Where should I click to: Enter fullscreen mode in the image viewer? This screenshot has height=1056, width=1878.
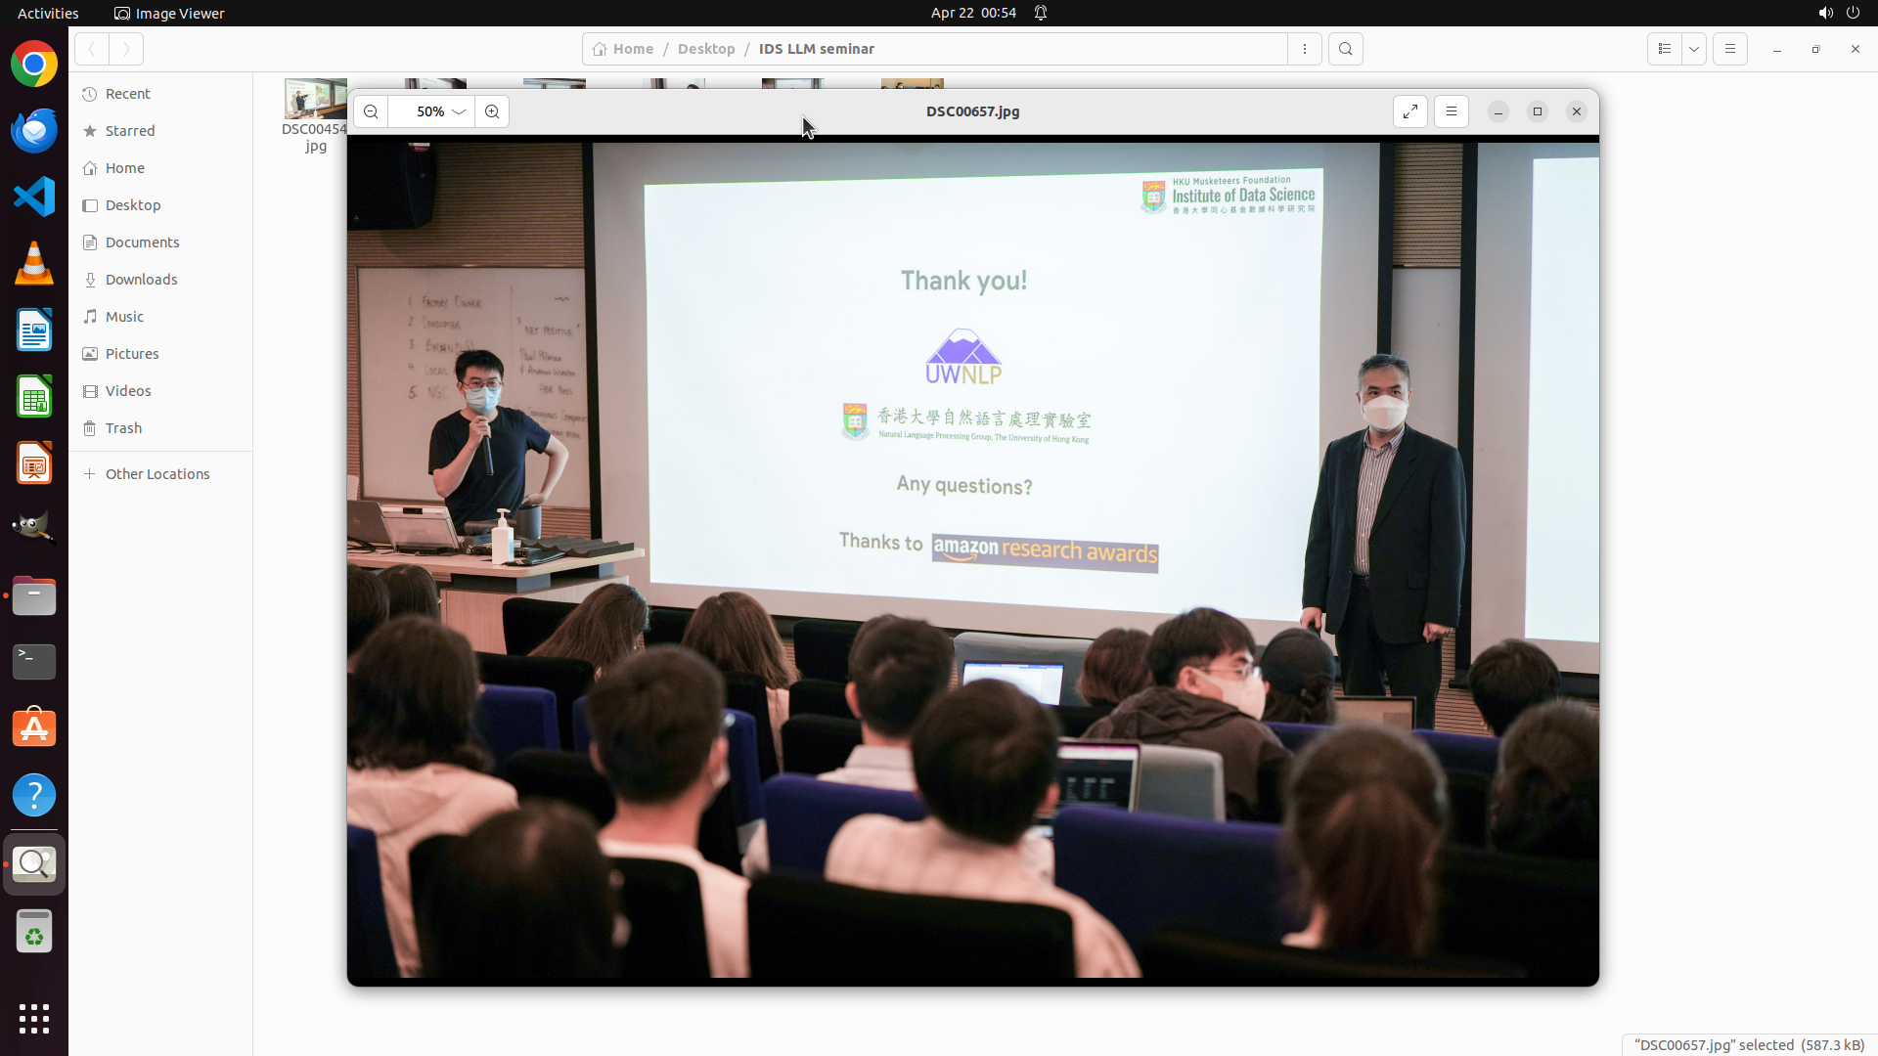pyautogui.click(x=1409, y=111)
